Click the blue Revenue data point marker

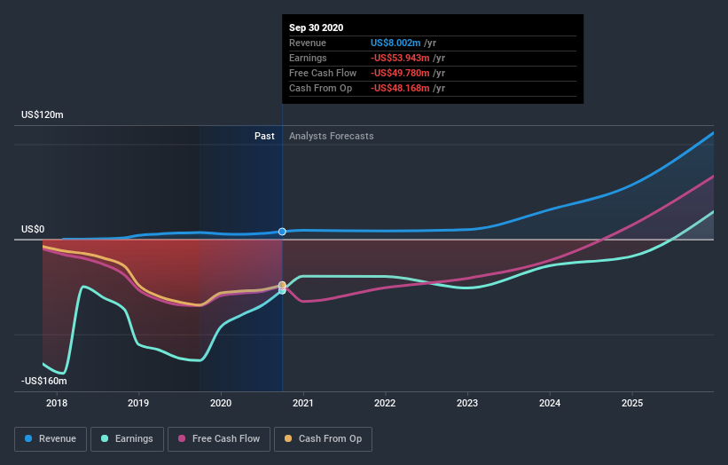pyautogui.click(x=282, y=232)
